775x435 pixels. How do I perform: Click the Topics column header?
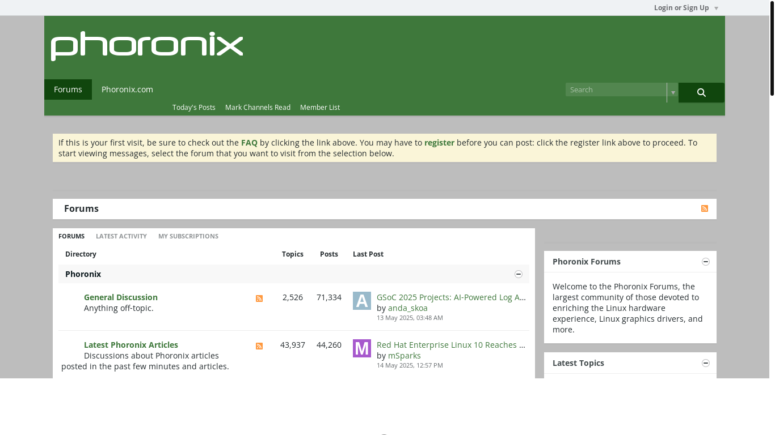pos(293,254)
